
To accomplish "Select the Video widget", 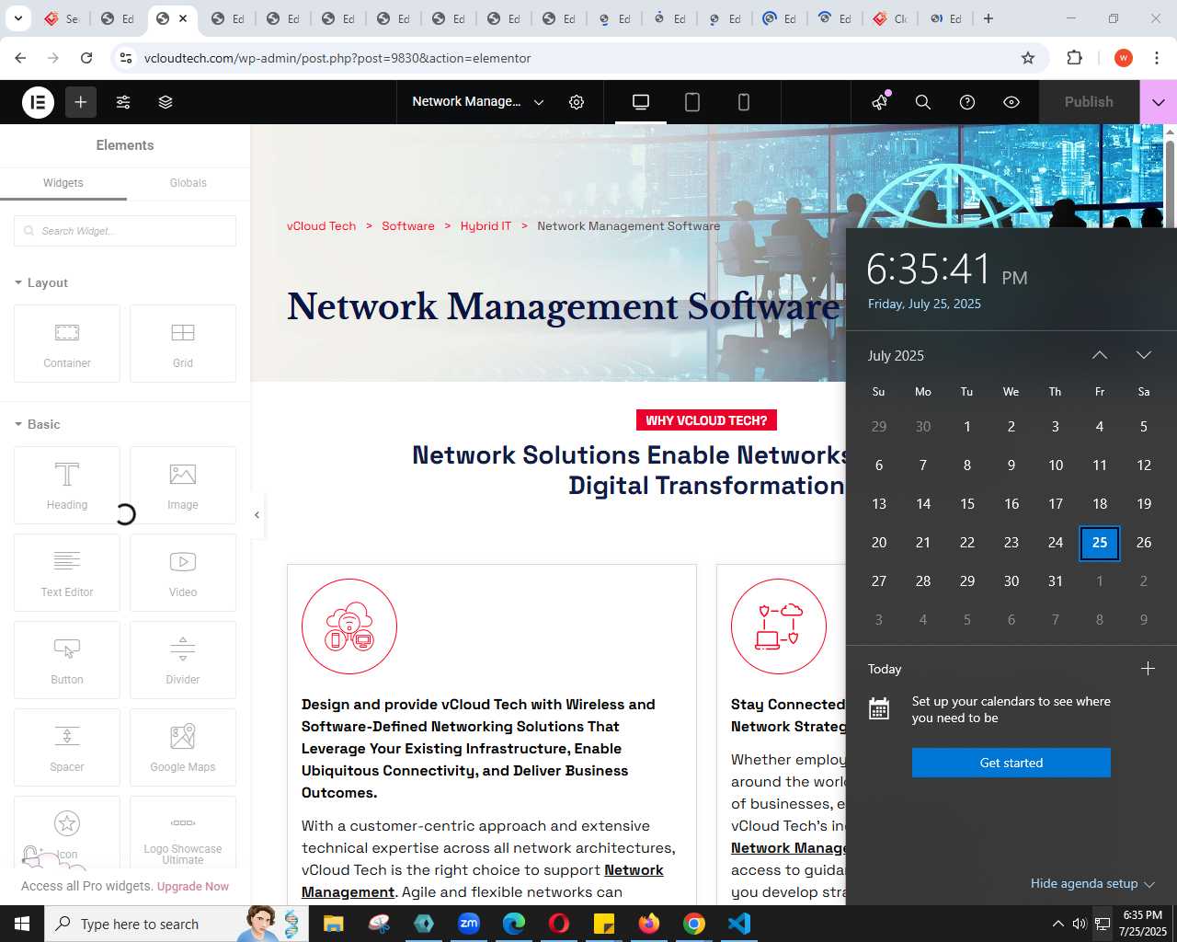I will click(183, 573).
